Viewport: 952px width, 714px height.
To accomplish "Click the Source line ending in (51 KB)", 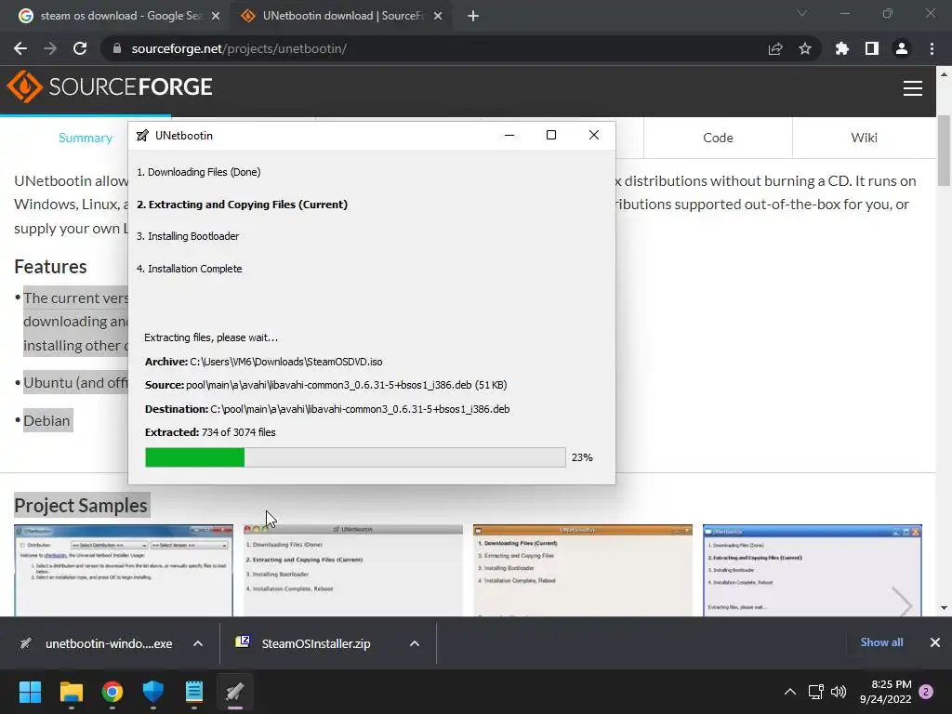I will [x=326, y=385].
